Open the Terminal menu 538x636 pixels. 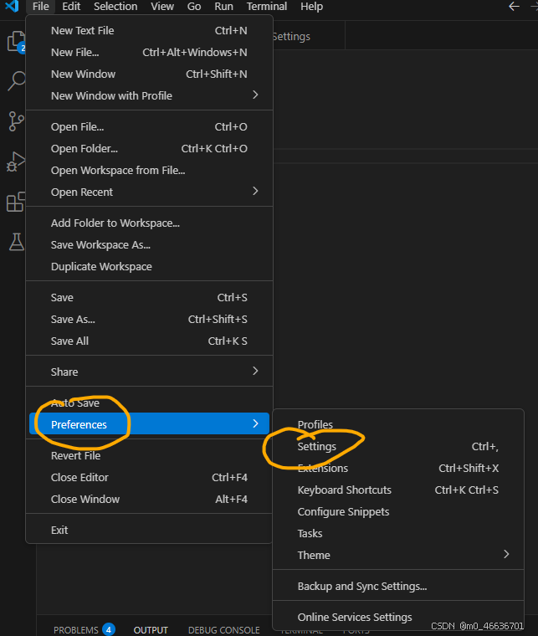click(x=267, y=7)
